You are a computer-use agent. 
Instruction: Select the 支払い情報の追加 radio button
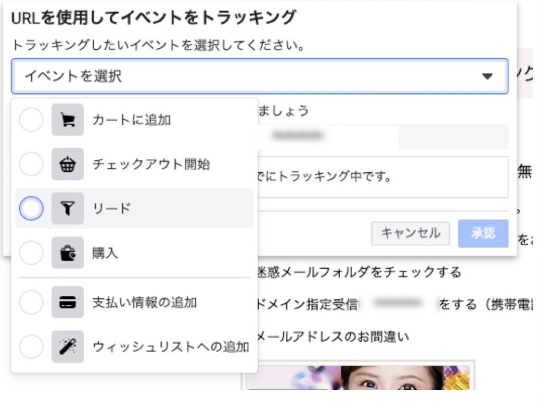click(31, 302)
